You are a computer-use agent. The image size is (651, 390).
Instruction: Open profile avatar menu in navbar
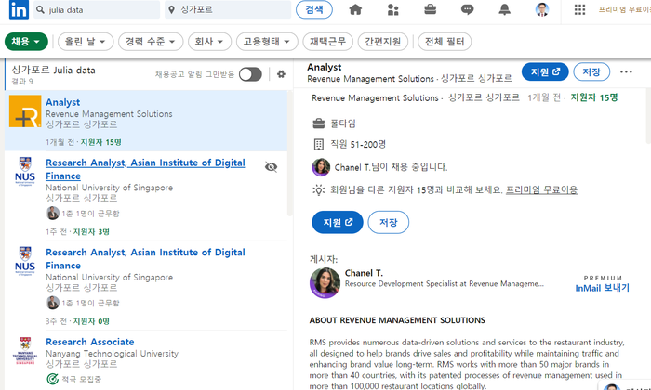pos(542,9)
